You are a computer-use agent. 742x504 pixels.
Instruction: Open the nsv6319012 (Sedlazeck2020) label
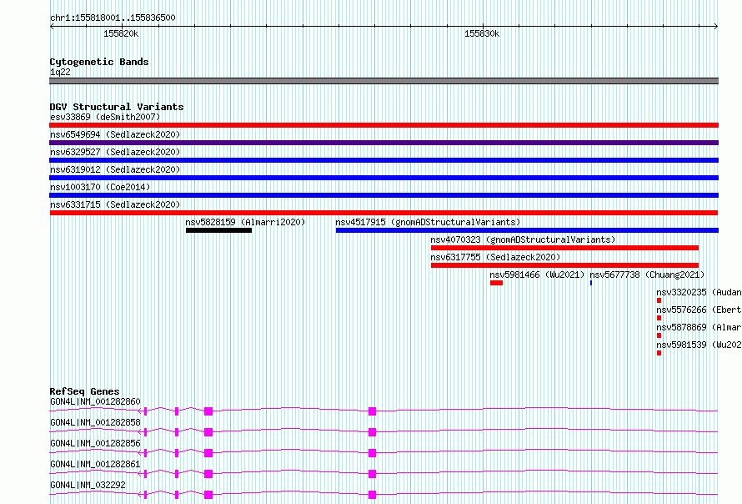115,169
